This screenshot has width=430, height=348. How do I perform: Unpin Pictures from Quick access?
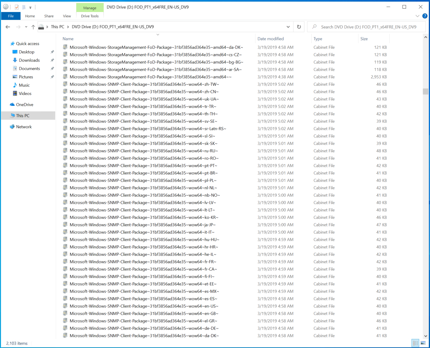(52, 77)
